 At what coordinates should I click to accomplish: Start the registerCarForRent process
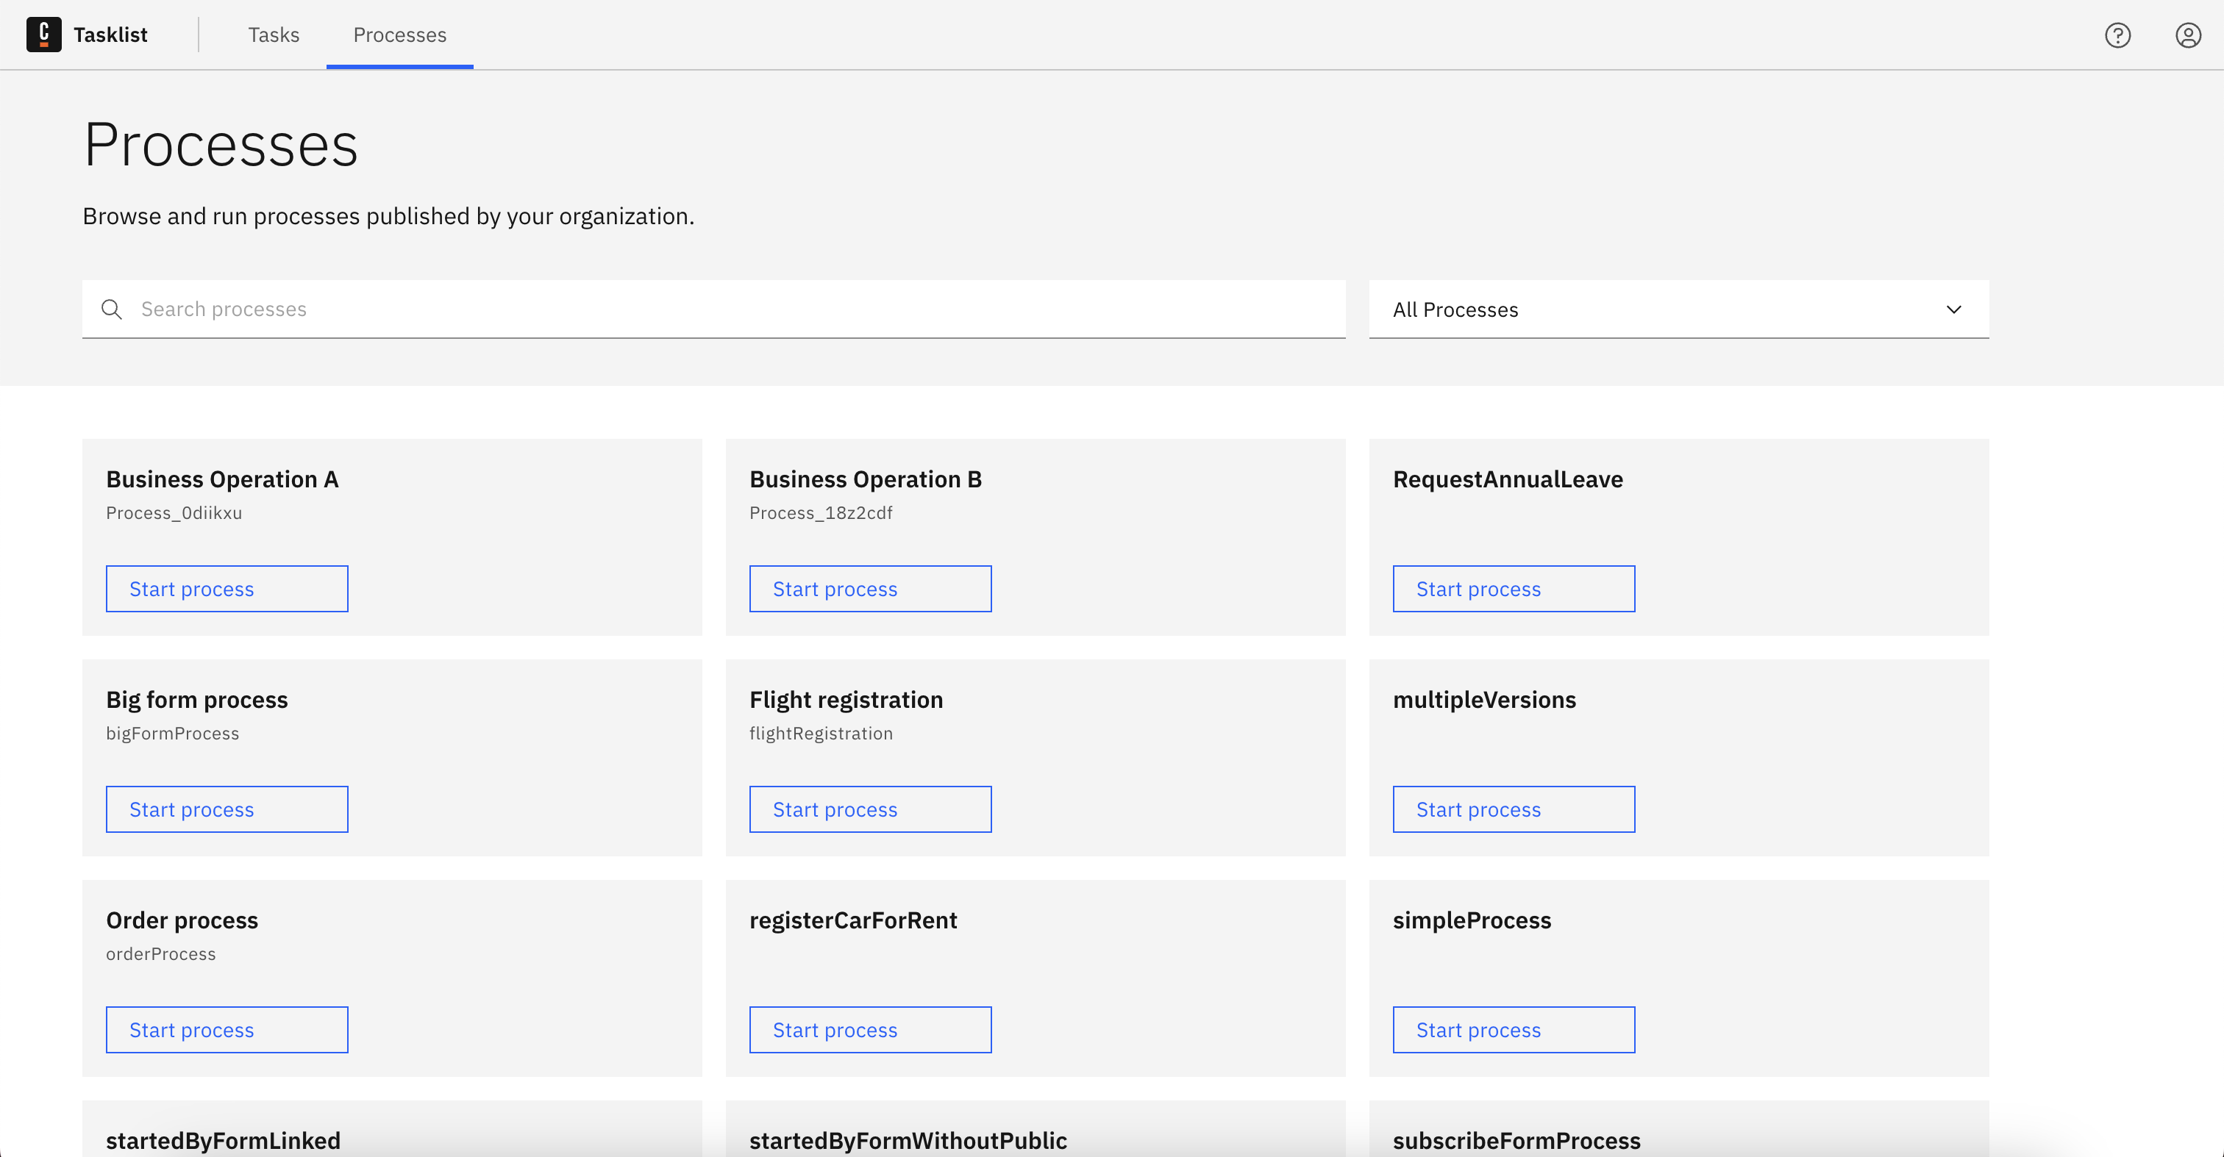pos(869,1029)
